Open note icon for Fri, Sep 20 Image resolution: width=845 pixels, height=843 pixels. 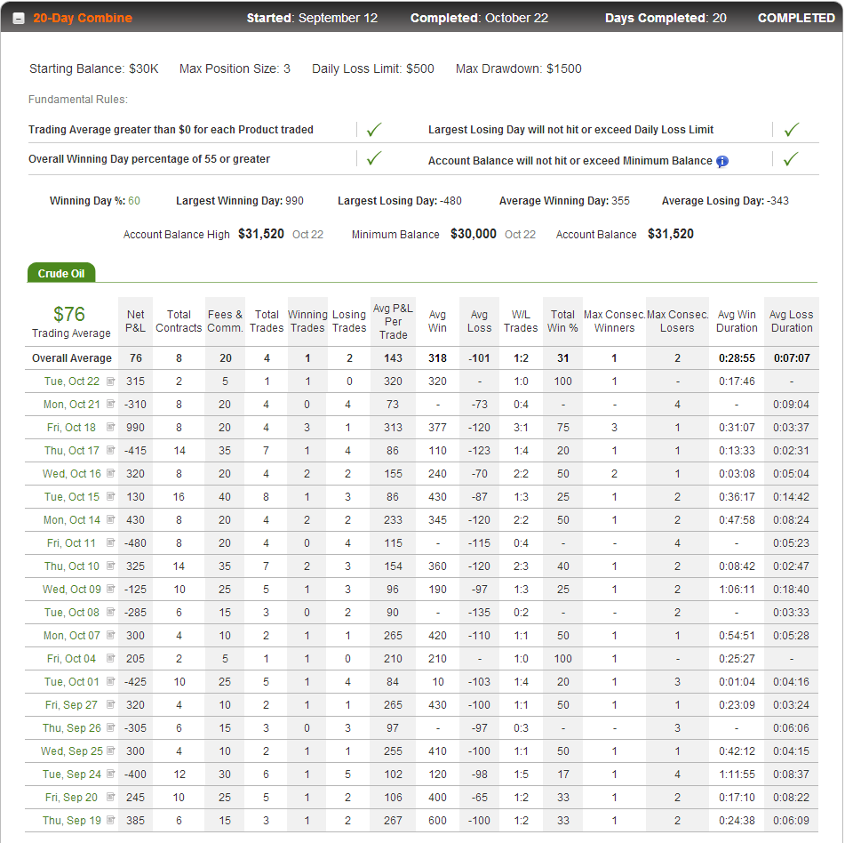coord(110,797)
